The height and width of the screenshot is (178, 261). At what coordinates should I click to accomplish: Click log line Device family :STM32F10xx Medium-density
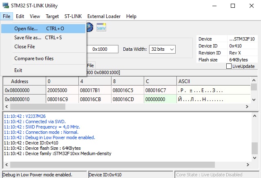click(x=58, y=153)
